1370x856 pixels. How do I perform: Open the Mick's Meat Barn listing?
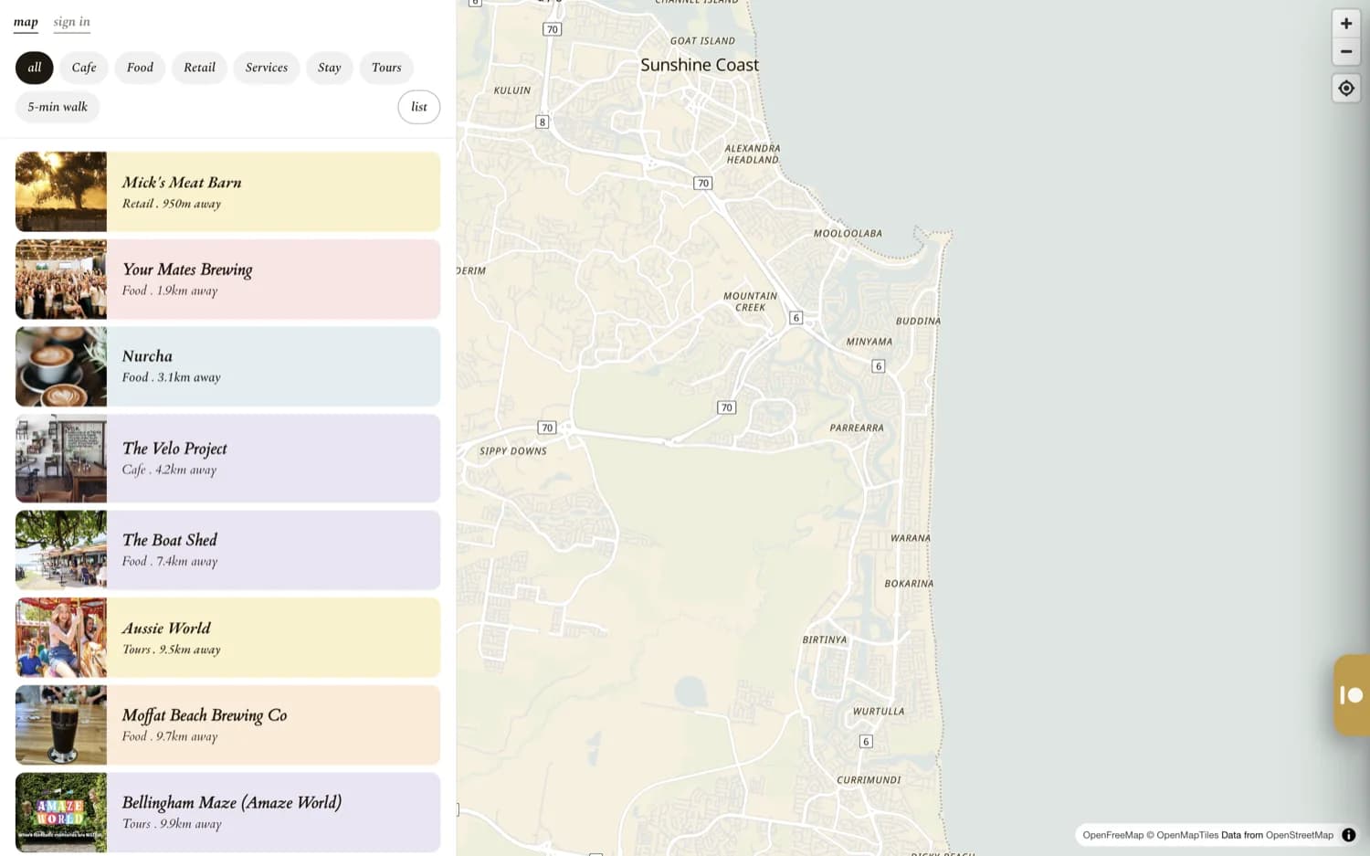pos(227,192)
